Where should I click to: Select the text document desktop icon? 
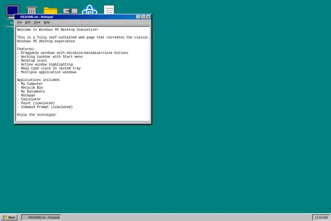pos(109,10)
